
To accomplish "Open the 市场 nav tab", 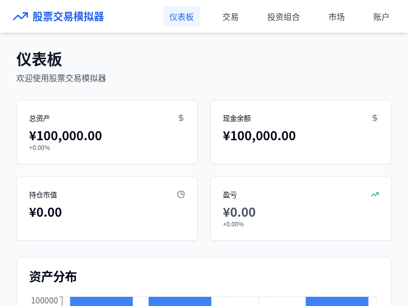I will point(337,17).
